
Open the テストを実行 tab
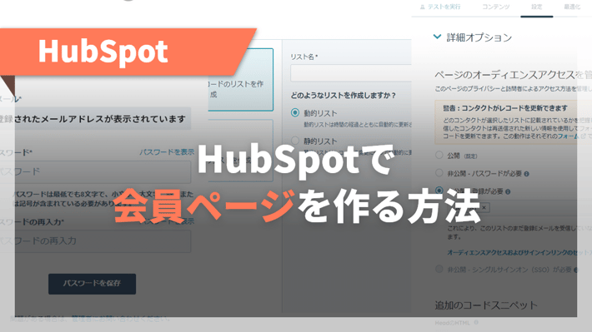coord(444,7)
